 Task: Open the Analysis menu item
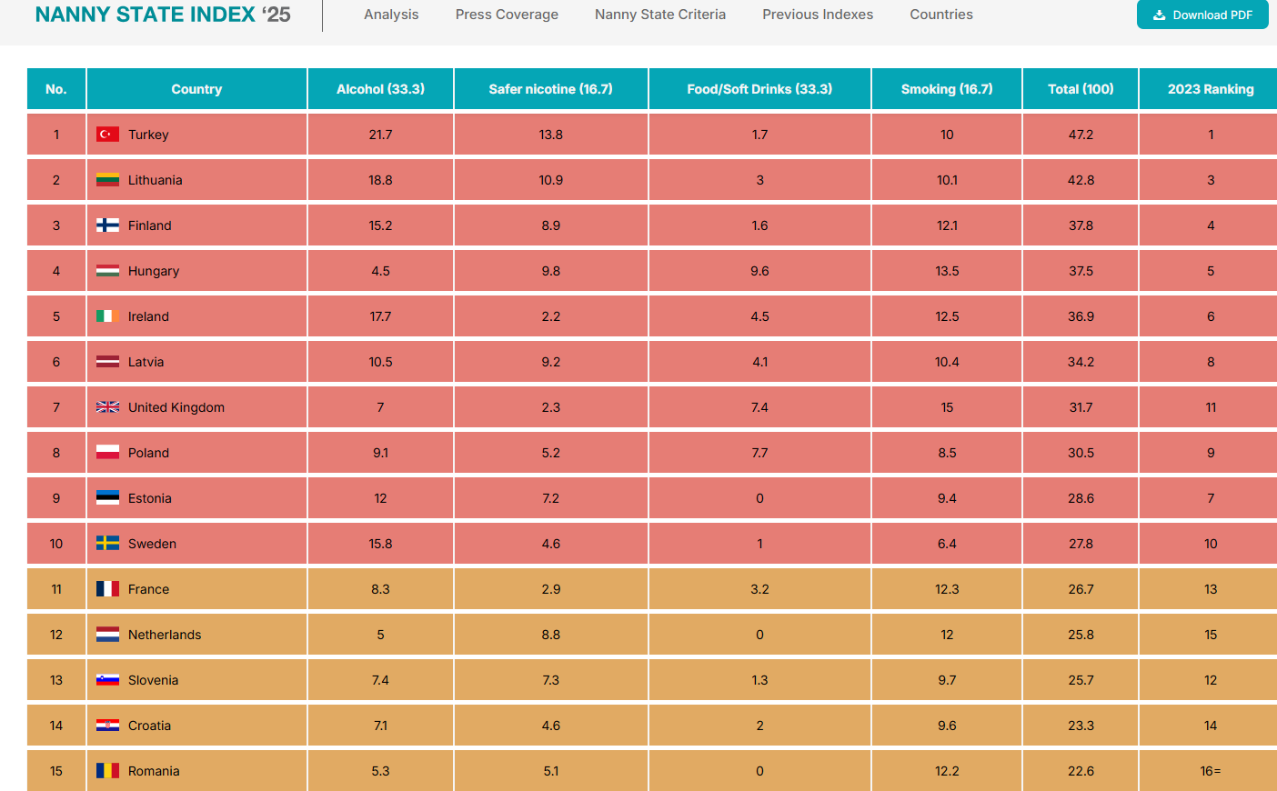click(391, 15)
